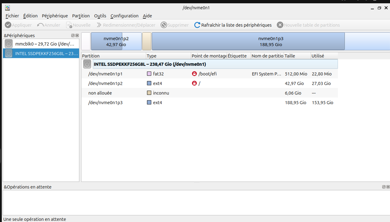The image size is (390, 222).
Task: Click the status text Une seule opération en attente
Action: coord(34,219)
